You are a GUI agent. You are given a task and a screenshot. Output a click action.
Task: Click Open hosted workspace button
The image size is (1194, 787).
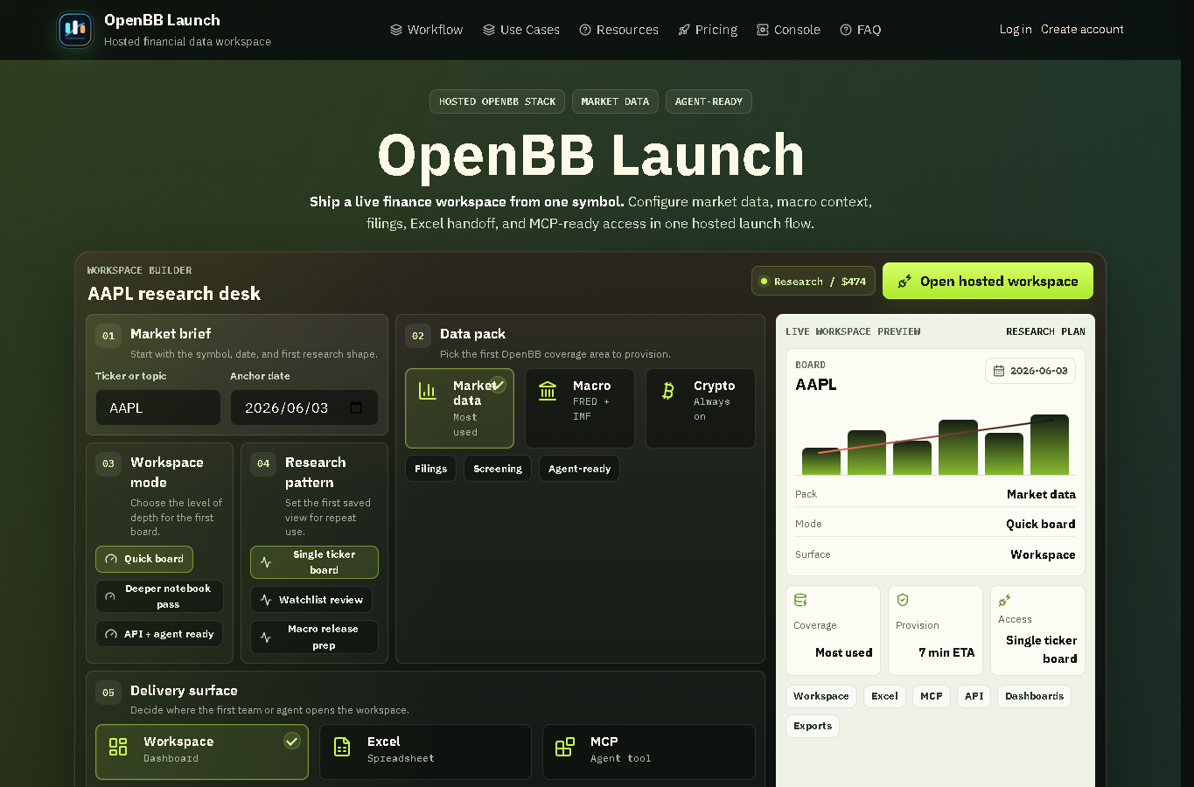coord(988,281)
